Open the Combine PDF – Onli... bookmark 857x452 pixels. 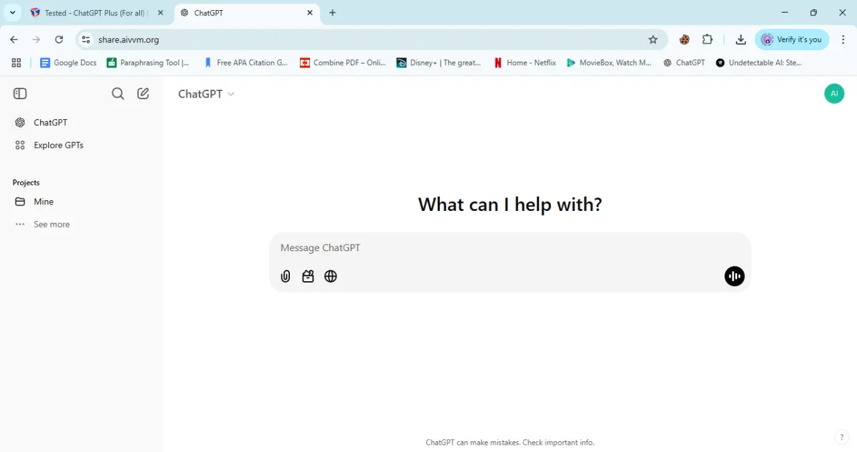click(343, 63)
